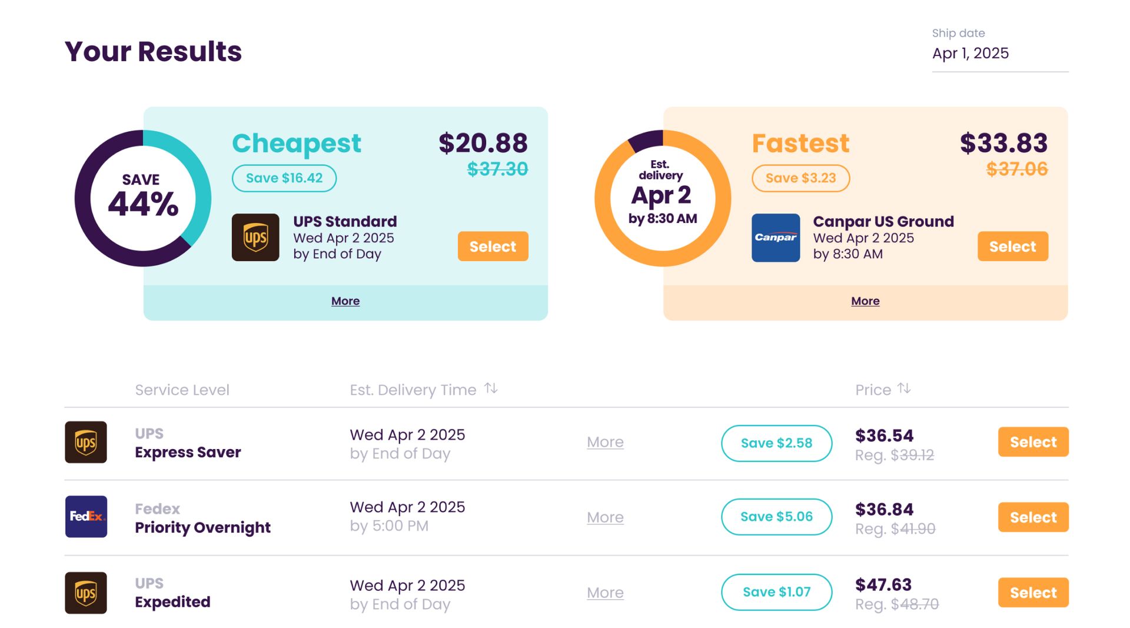
Task: Toggle the Save $1.07 badge for UPS Expedited
Action: pos(776,592)
